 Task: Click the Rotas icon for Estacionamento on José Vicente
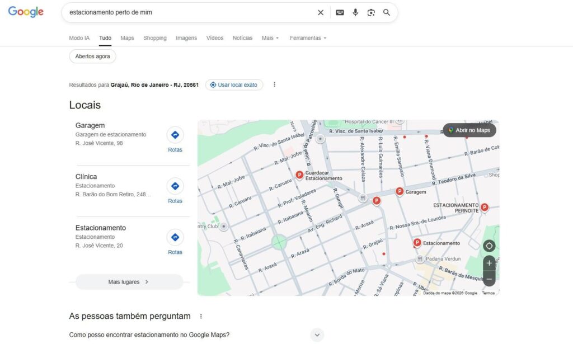(175, 237)
